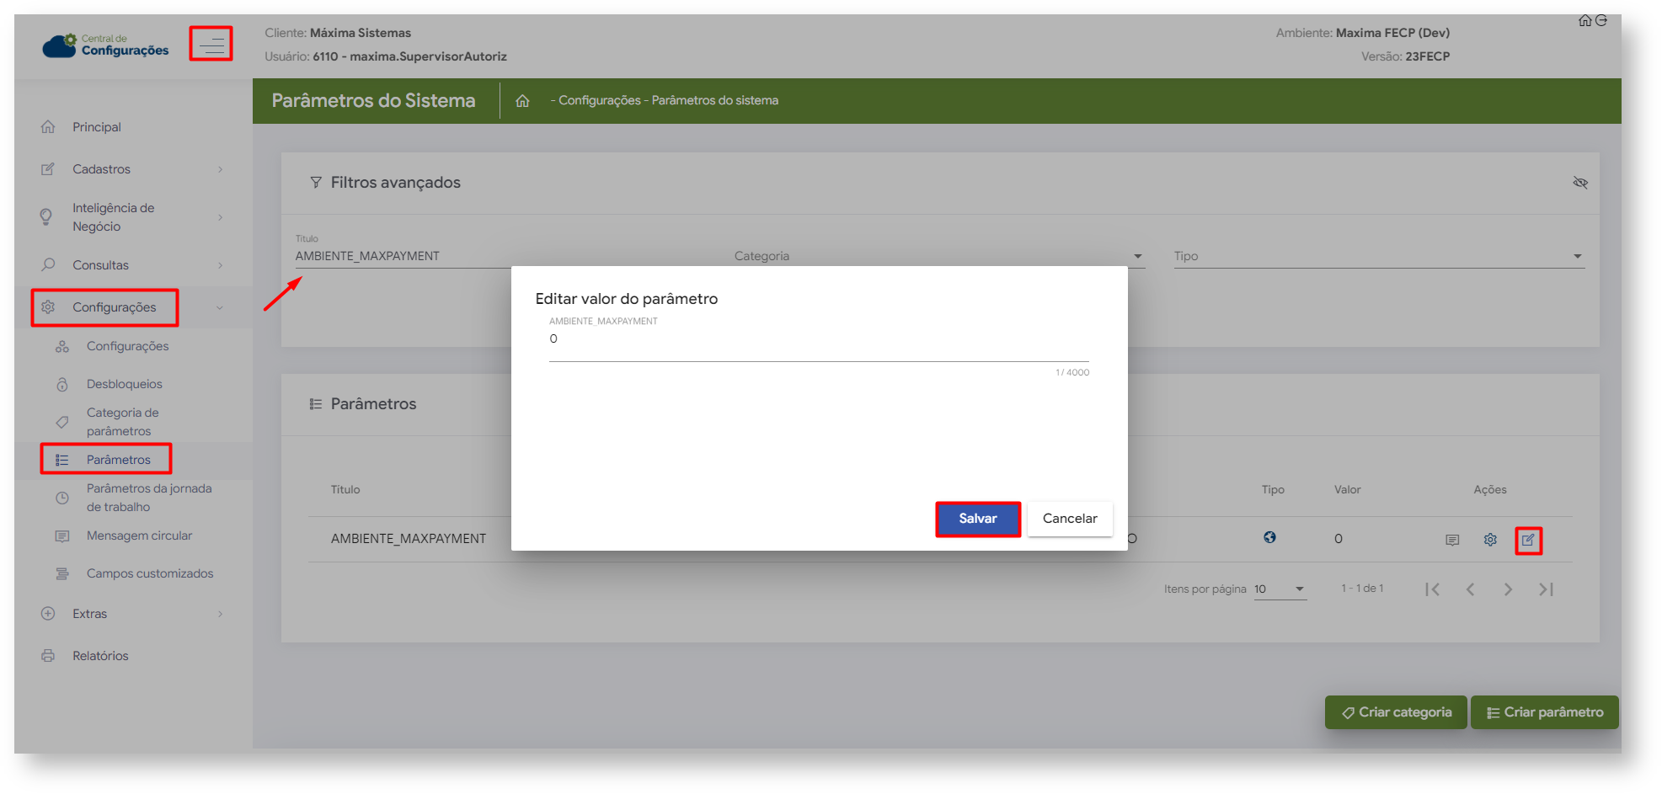1662x794 pixels.
Task: Click the edit pencil icon for AMBIENTE_MAXPAYMENT
Action: (x=1528, y=540)
